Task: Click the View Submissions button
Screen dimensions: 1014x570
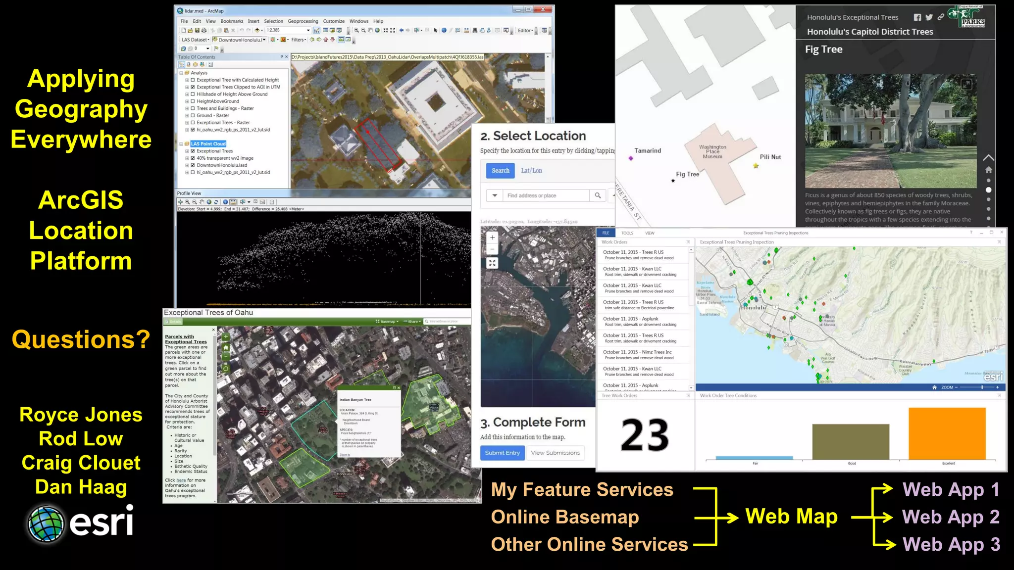Action: [555, 453]
